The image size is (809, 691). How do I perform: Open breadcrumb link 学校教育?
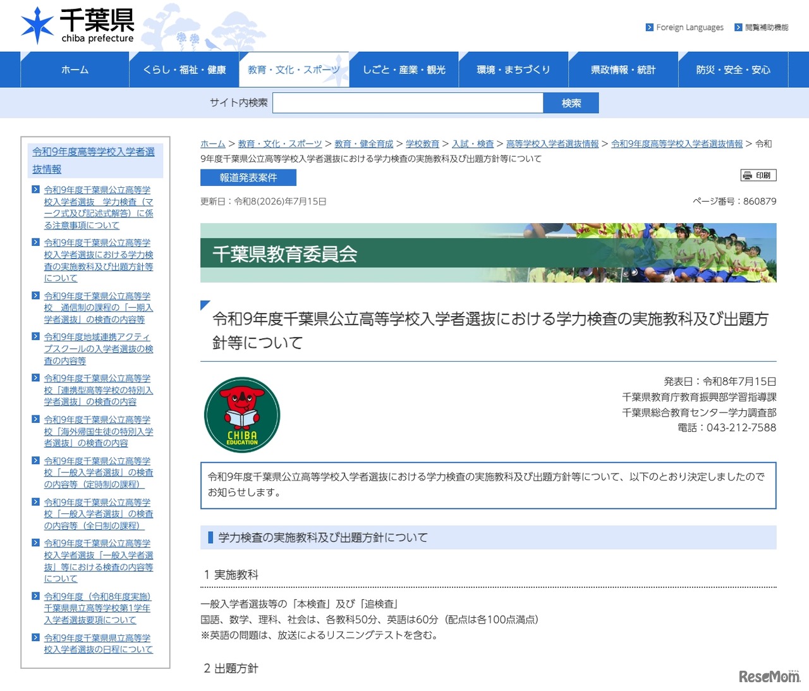[423, 144]
